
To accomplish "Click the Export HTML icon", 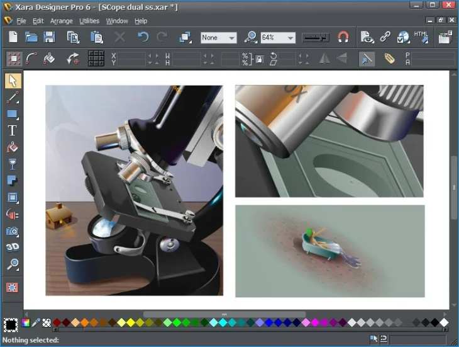I will tap(421, 37).
